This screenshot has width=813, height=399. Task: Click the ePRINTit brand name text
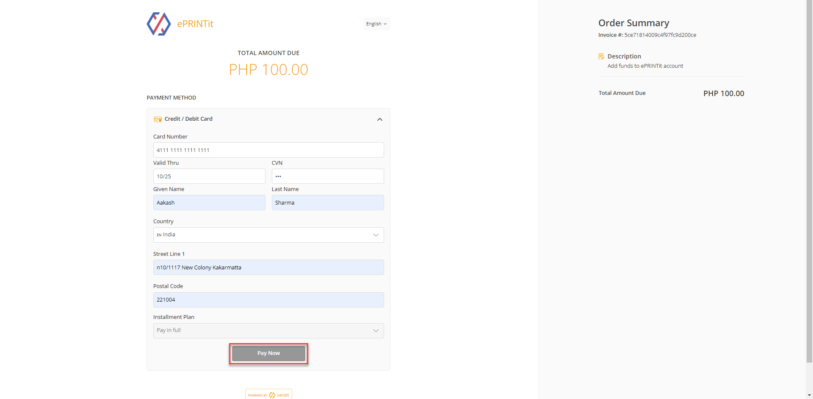pos(195,24)
